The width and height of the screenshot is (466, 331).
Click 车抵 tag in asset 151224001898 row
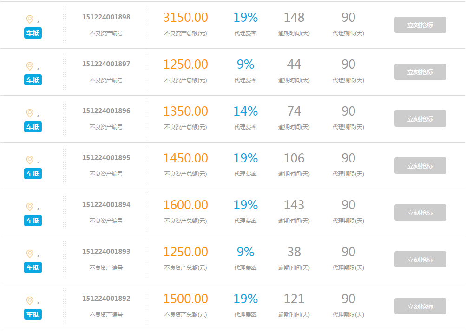[x=33, y=33]
